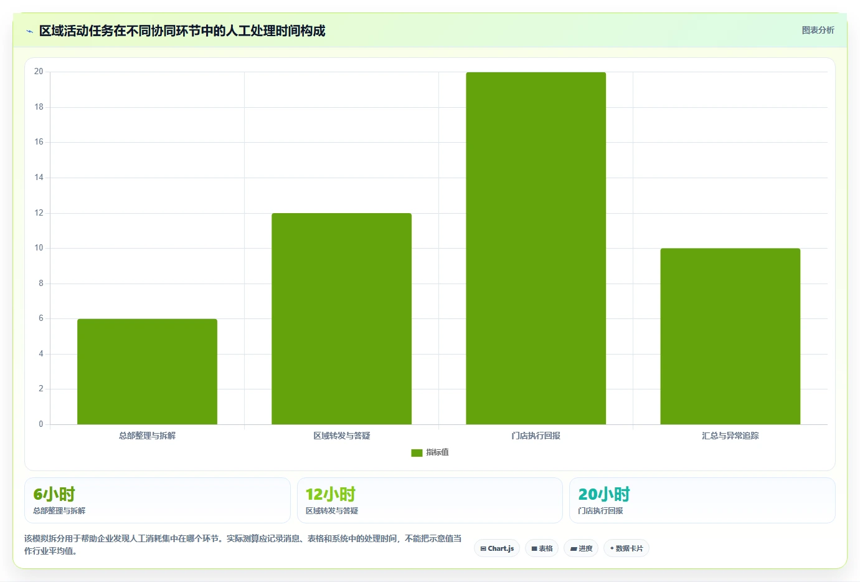The height and width of the screenshot is (582, 860).
Task: Click y-axis tick value 20
Action: tap(39, 72)
